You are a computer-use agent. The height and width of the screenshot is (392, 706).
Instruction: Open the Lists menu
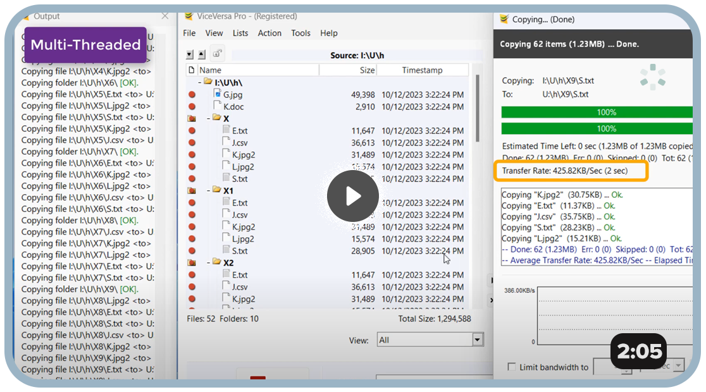pyautogui.click(x=240, y=33)
